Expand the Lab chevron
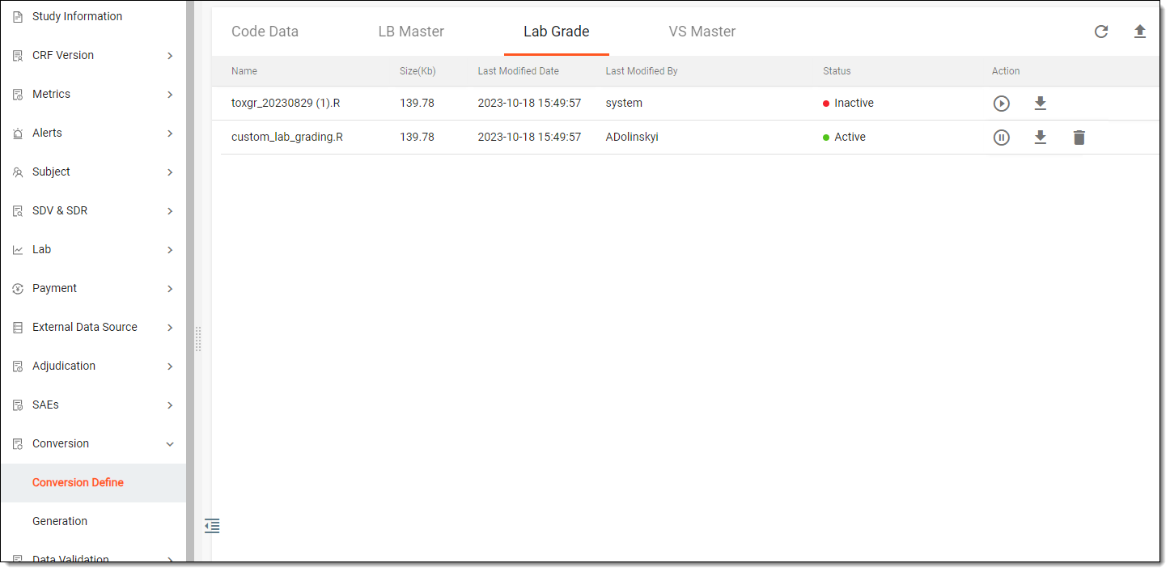Viewport: 1170px width, 572px height. click(x=170, y=250)
